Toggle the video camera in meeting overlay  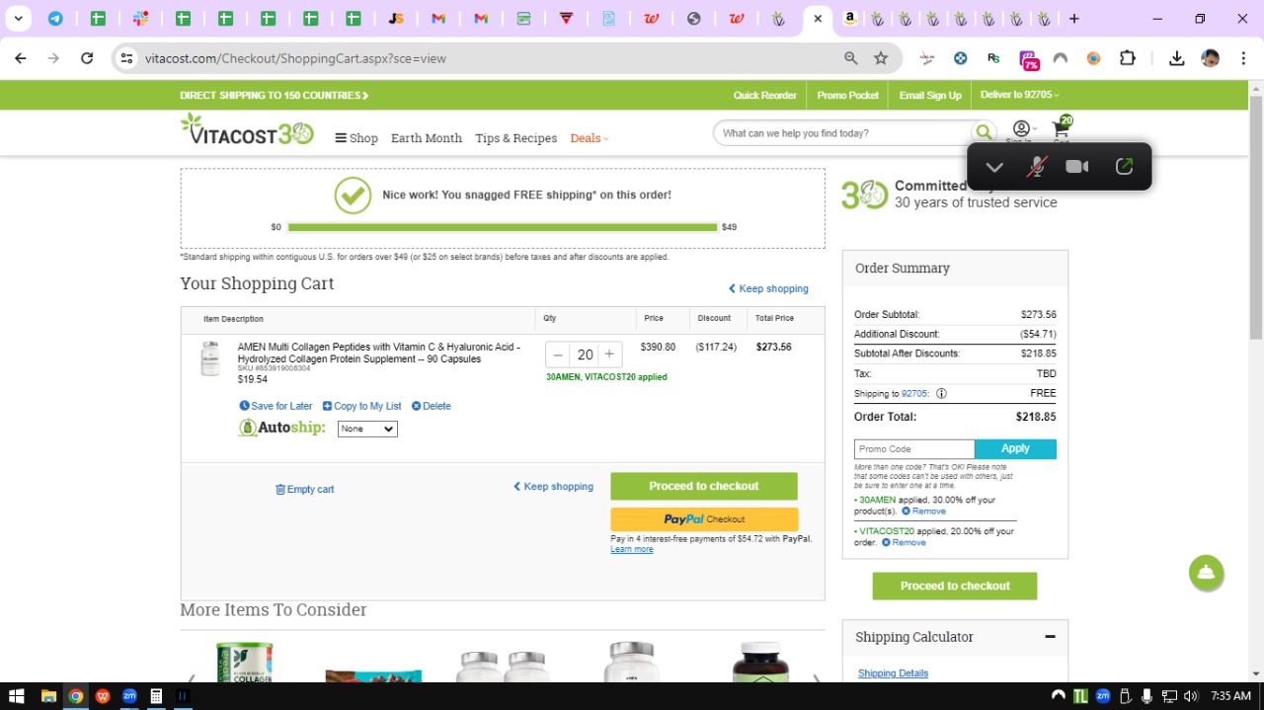pos(1077,167)
